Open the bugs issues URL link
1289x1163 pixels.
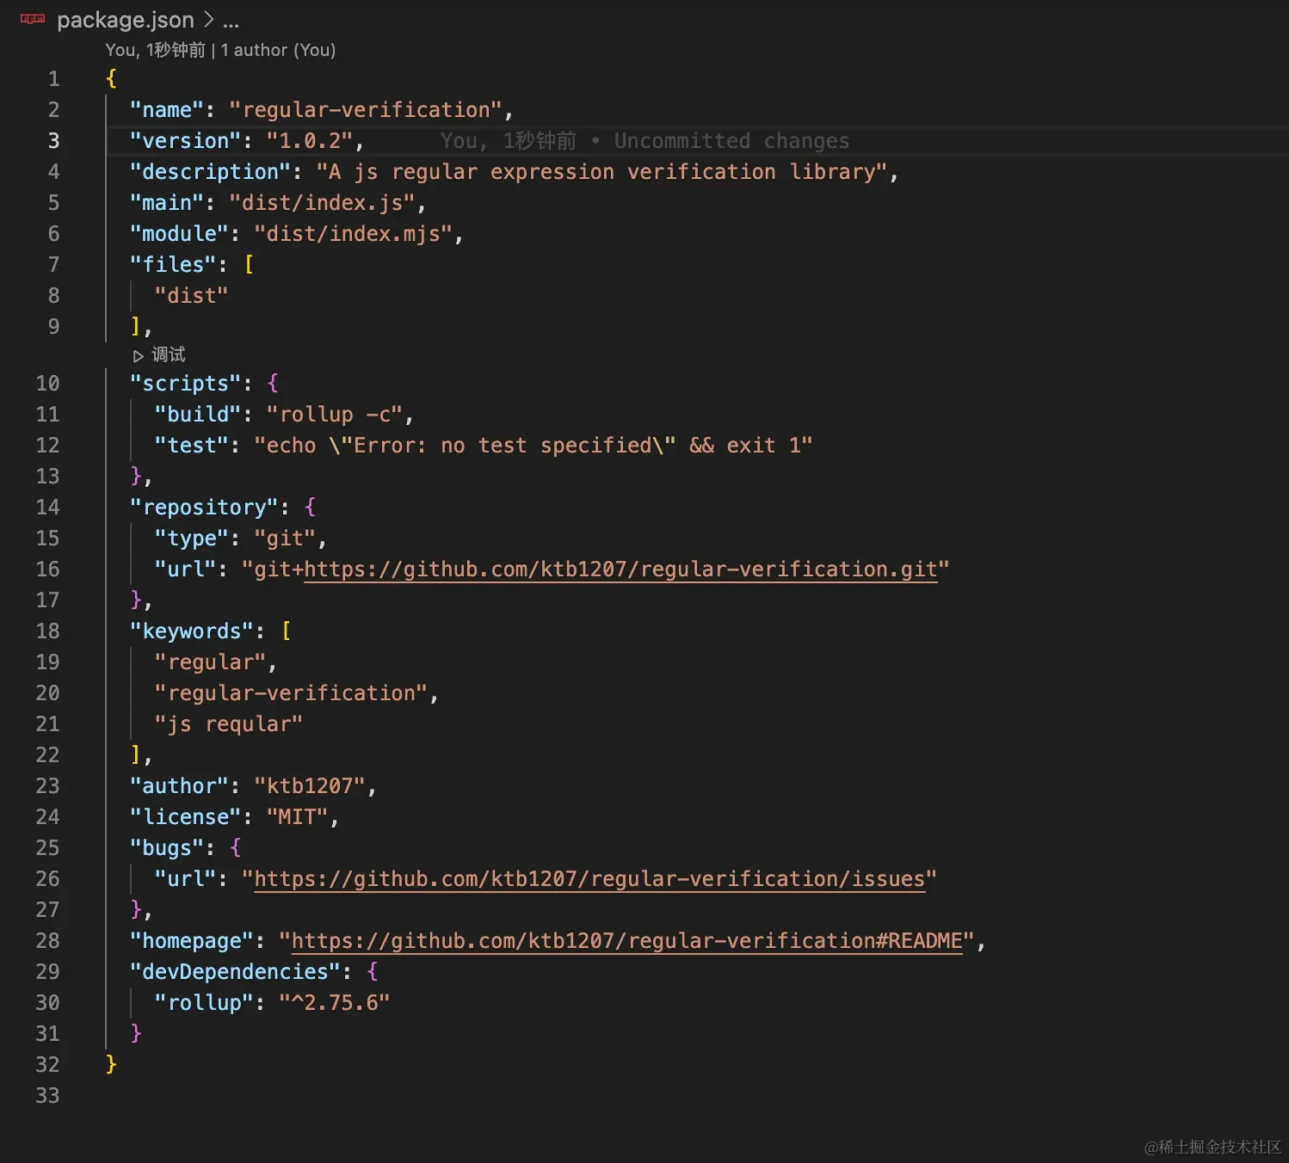pyautogui.click(x=589, y=879)
